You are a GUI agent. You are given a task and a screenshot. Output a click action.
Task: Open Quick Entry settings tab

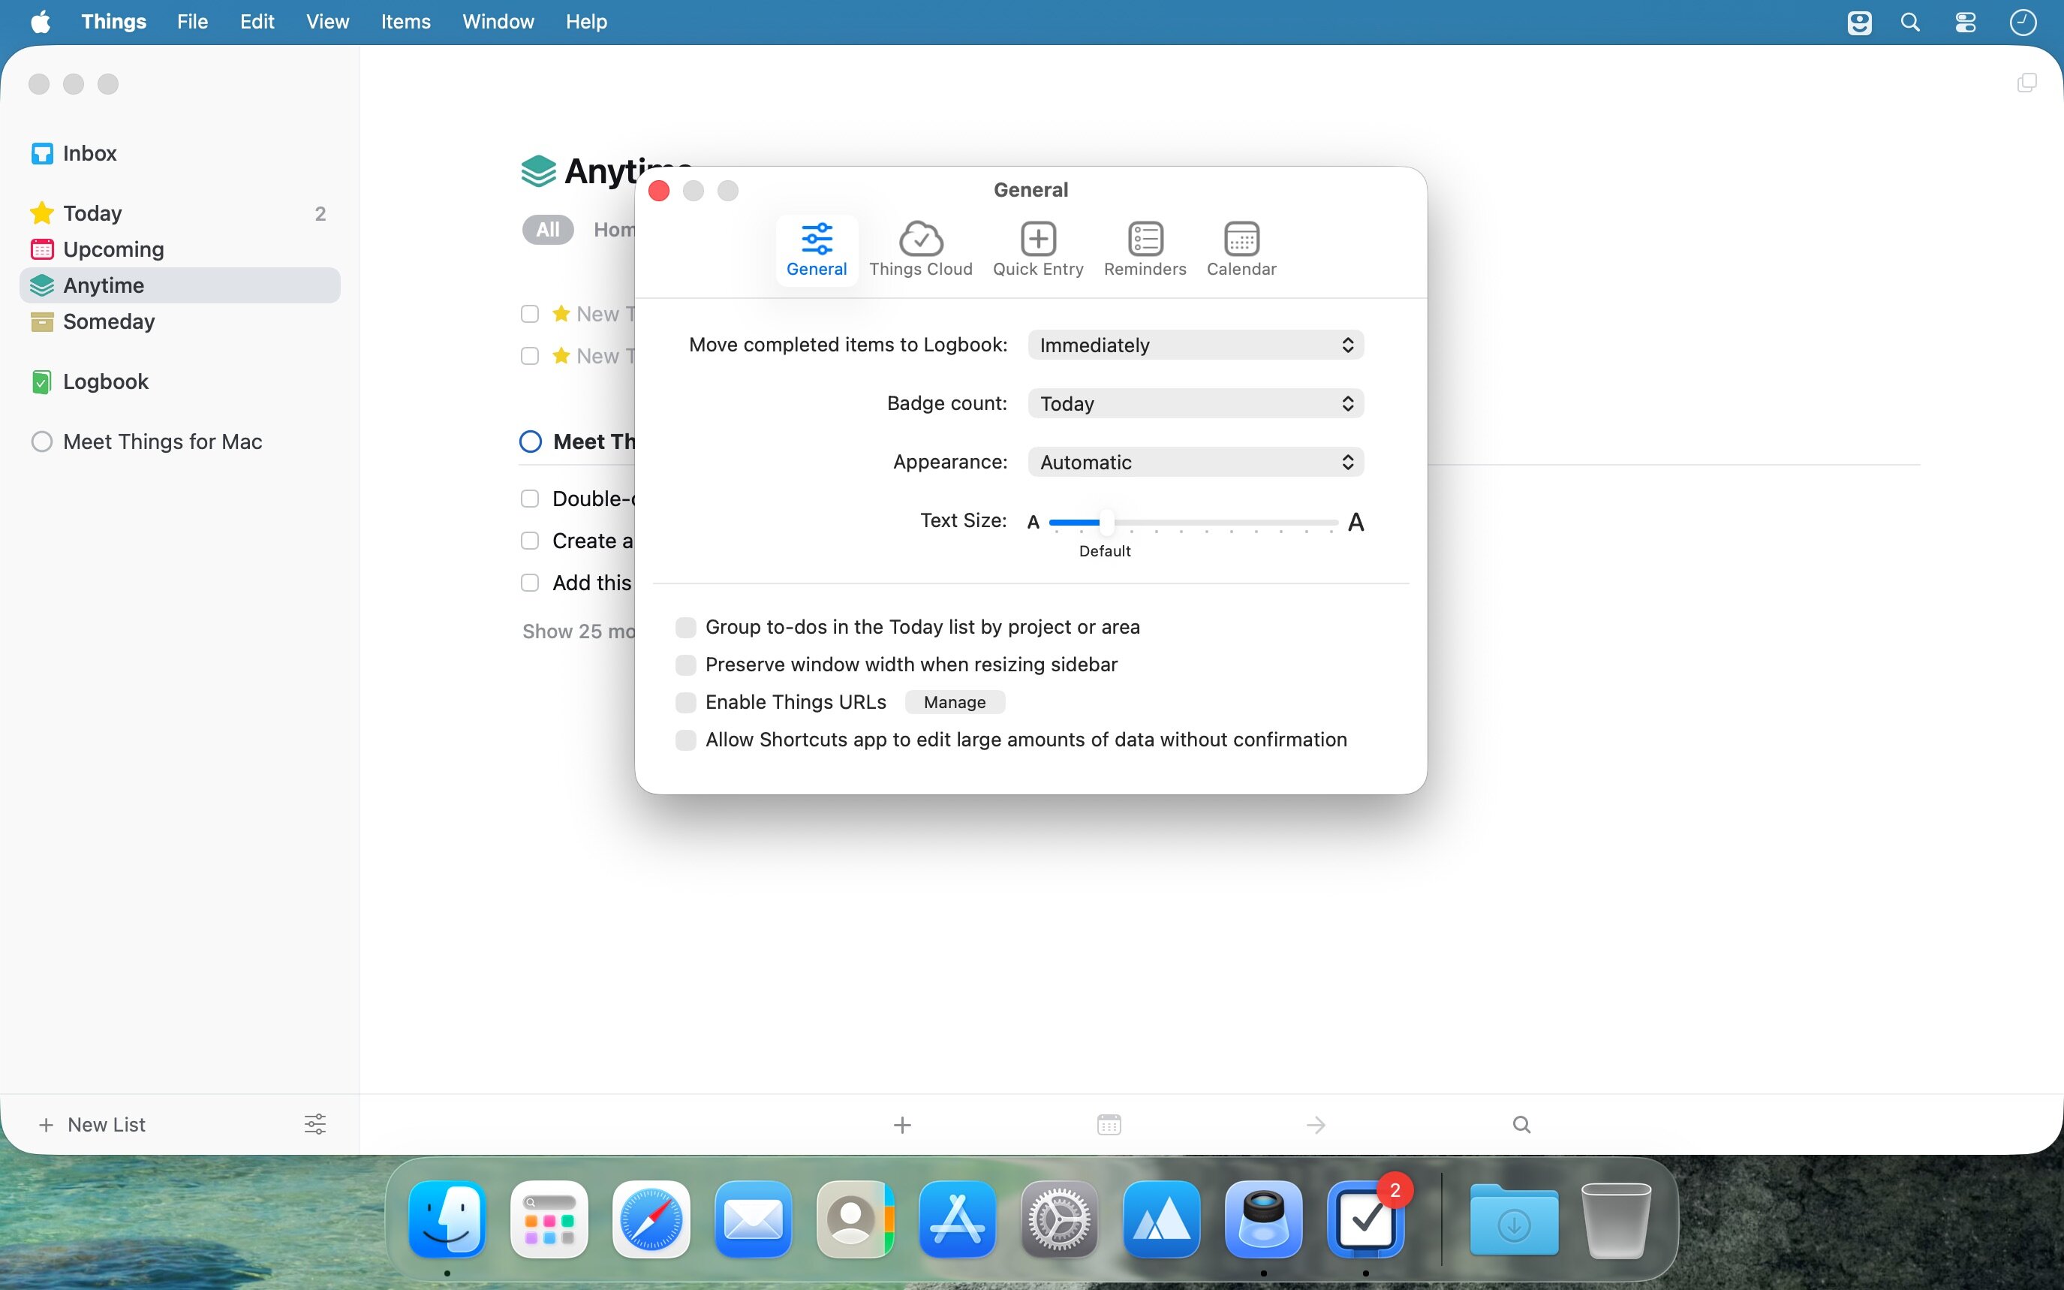(1039, 249)
